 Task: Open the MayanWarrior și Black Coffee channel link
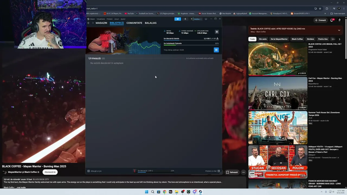click(23, 172)
